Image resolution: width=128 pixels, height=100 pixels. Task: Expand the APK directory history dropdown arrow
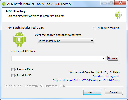tap(103, 58)
